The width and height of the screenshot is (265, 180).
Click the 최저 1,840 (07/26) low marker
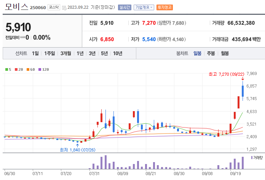pyautogui.click(x=78, y=150)
